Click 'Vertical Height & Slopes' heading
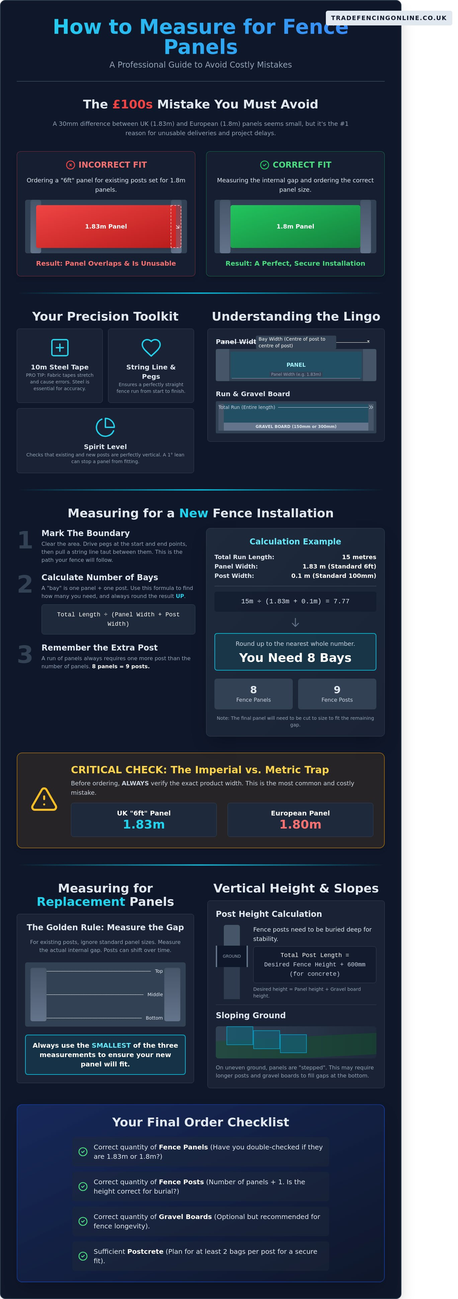 pyautogui.click(x=296, y=888)
